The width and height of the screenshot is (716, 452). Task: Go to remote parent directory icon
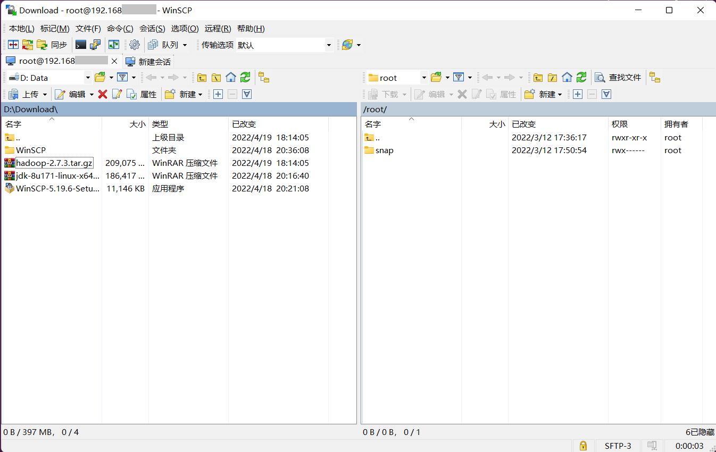[x=538, y=78]
